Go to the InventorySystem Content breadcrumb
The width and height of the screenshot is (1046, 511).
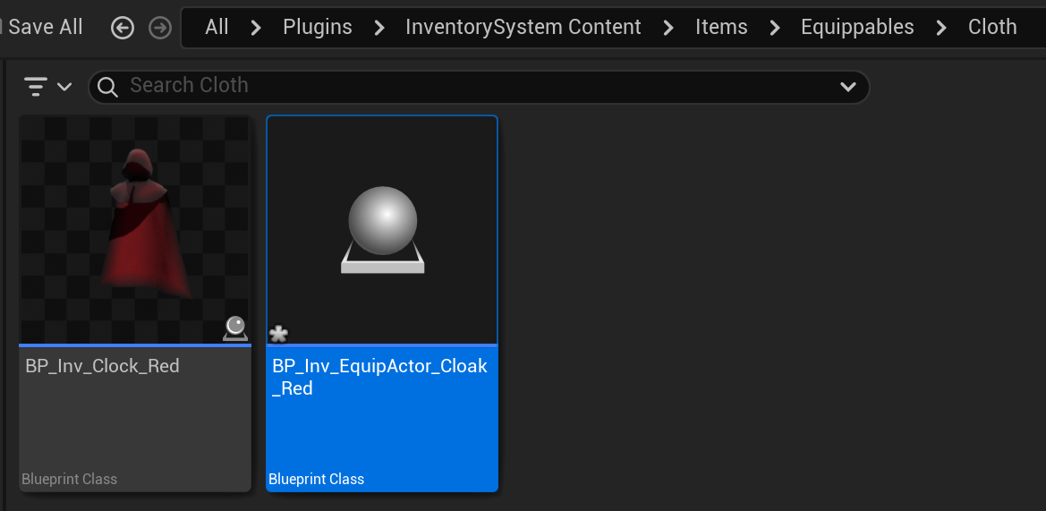[x=523, y=27]
